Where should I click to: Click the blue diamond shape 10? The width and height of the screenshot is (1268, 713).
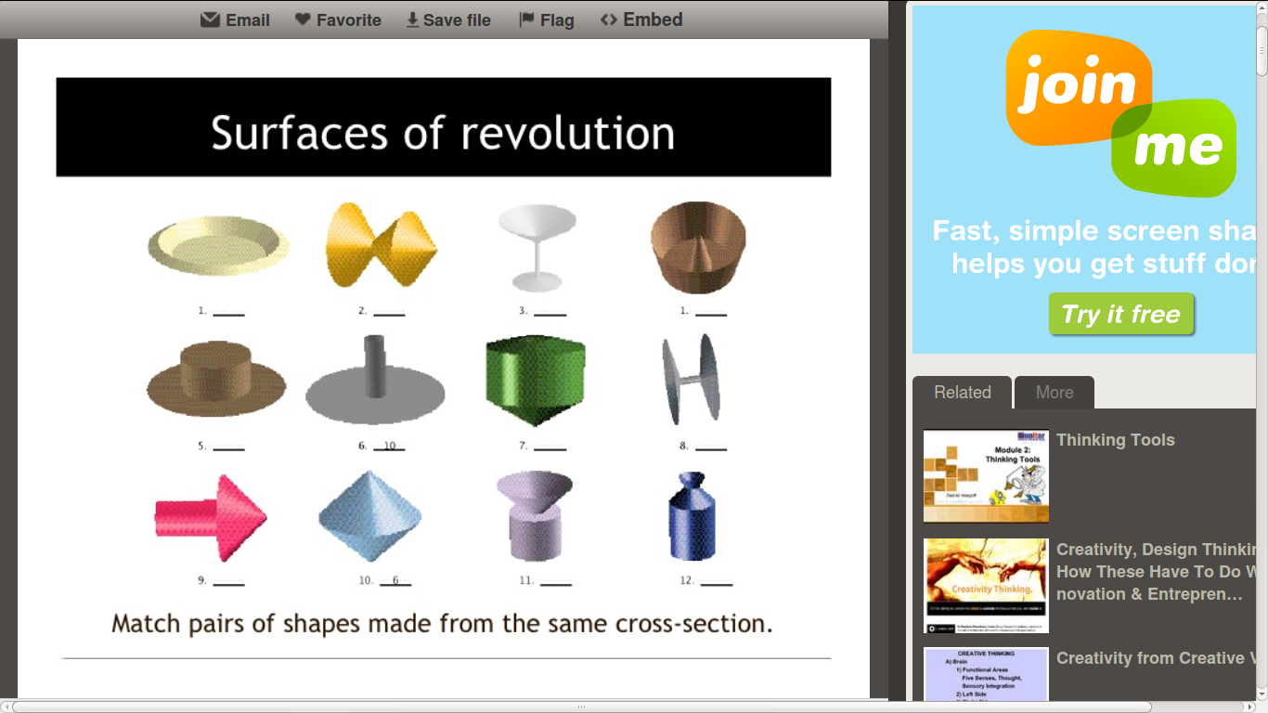(369, 515)
